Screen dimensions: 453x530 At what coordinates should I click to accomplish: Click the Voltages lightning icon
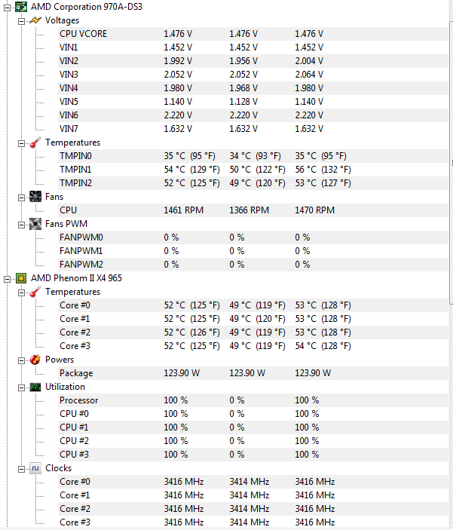tap(35, 20)
